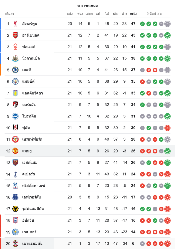Viewport: 175px width, 252px height.
Task: Click the 5 นัดล่าสุด column header
Action: click(x=154, y=14)
